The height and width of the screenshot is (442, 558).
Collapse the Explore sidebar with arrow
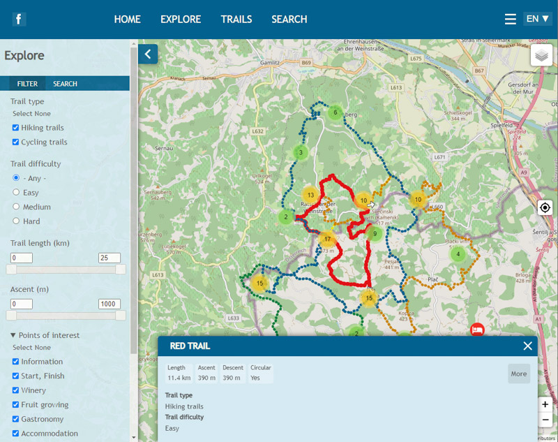click(148, 54)
